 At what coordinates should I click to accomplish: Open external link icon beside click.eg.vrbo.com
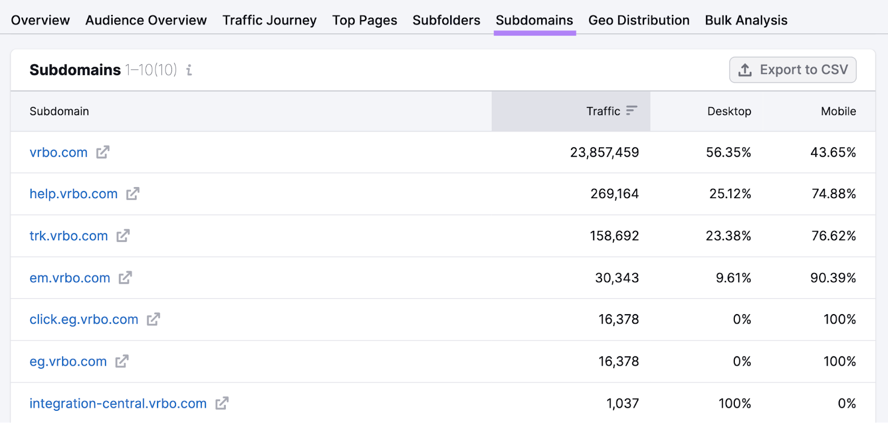[x=153, y=319]
